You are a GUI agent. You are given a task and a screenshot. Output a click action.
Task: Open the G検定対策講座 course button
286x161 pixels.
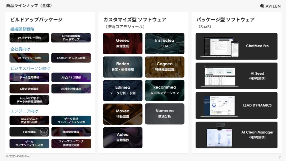(29, 89)
